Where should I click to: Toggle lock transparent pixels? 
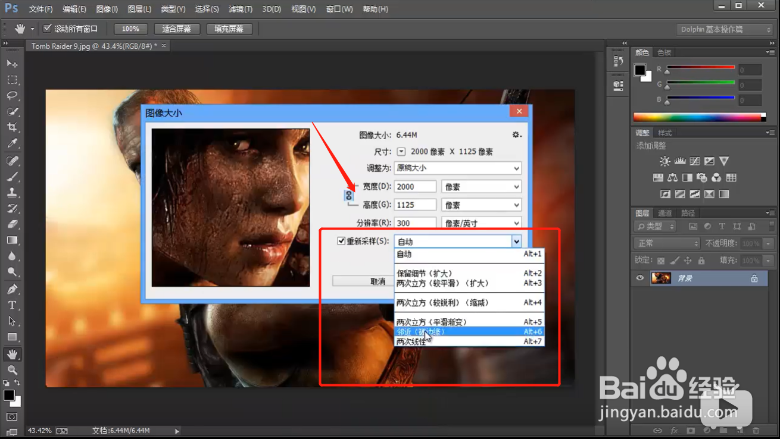[661, 261]
